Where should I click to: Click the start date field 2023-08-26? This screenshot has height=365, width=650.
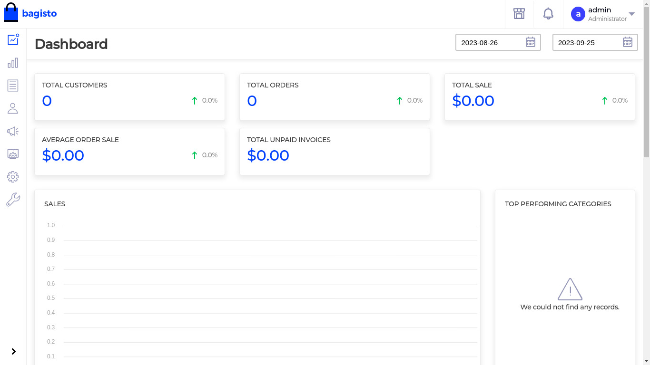point(490,42)
